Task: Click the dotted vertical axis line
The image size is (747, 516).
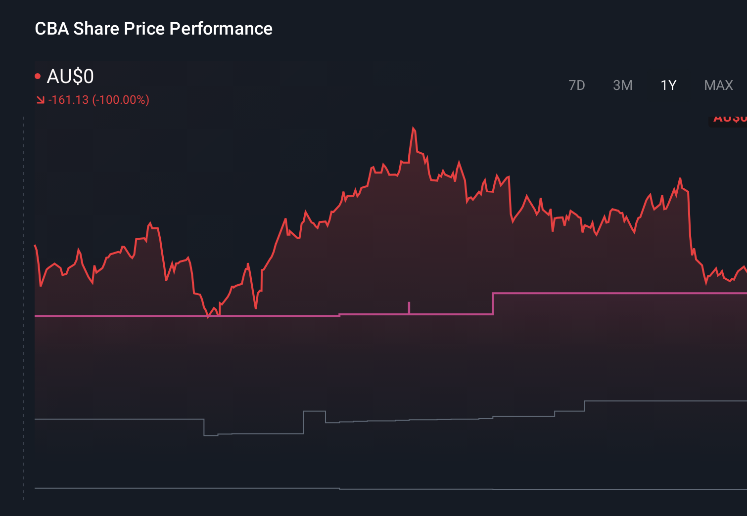Action: click(x=23, y=297)
